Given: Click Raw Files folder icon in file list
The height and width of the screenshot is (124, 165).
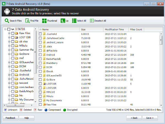Looking at the screenshot, I should pos(44,104).
